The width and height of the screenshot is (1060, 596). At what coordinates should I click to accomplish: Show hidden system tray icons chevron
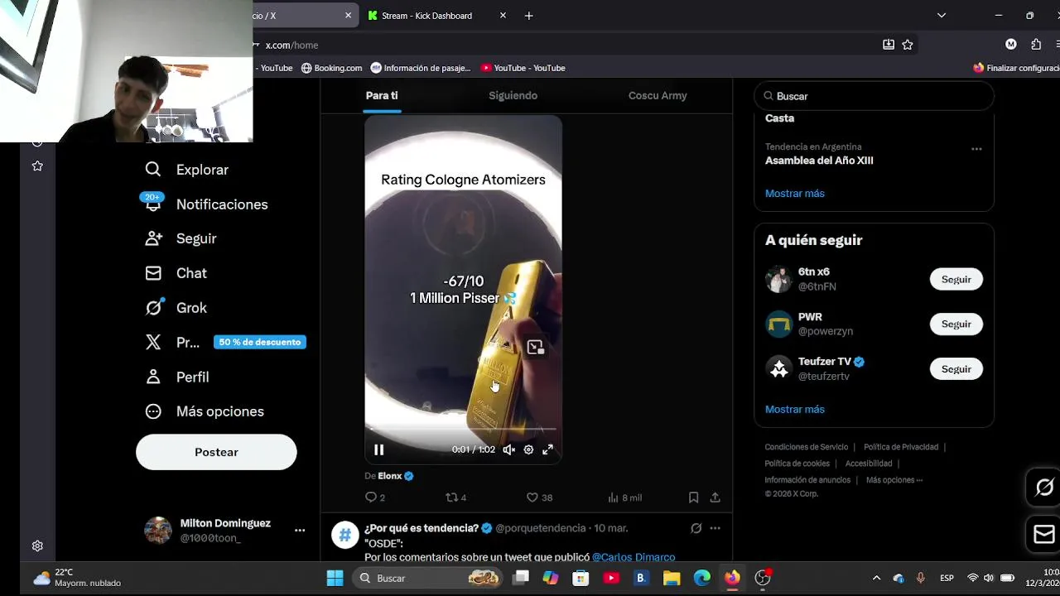(876, 578)
